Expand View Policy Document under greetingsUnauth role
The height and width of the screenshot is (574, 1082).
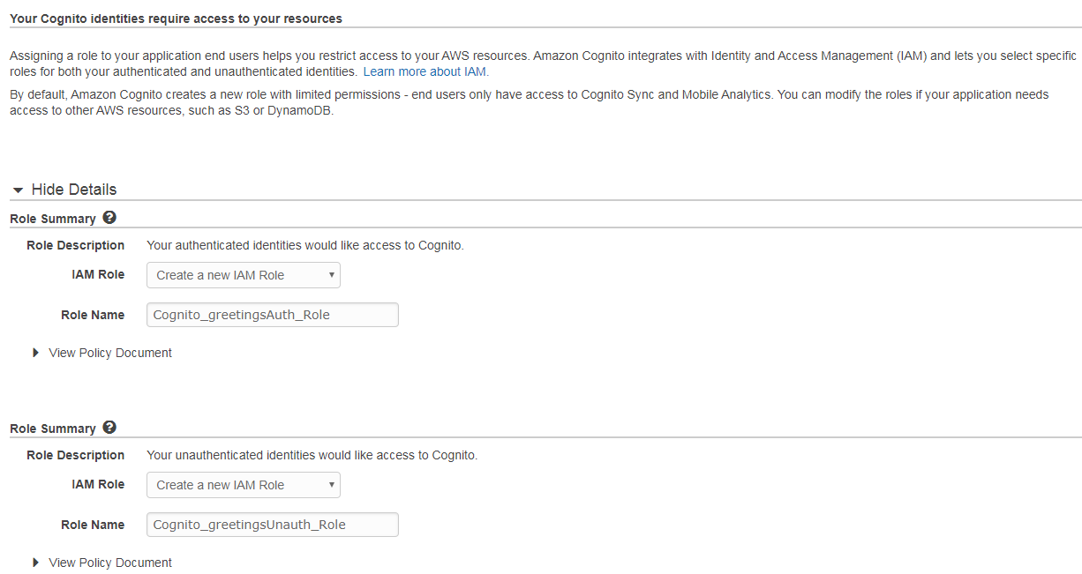pyautogui.click(x=102, y=563)
